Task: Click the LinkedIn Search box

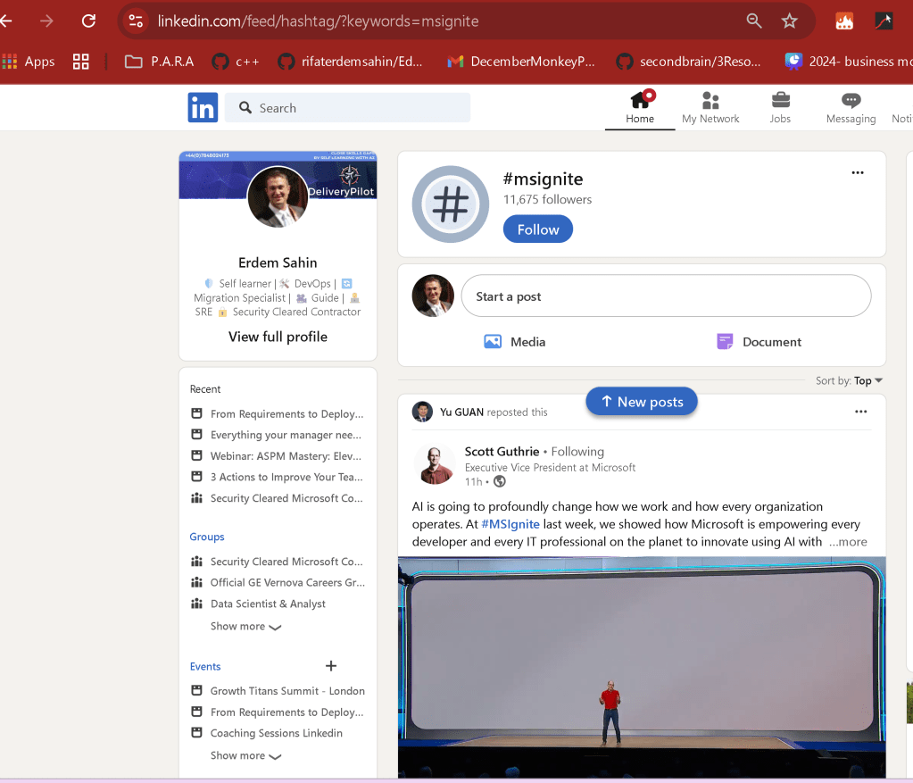Action: (x=347, y=108)
